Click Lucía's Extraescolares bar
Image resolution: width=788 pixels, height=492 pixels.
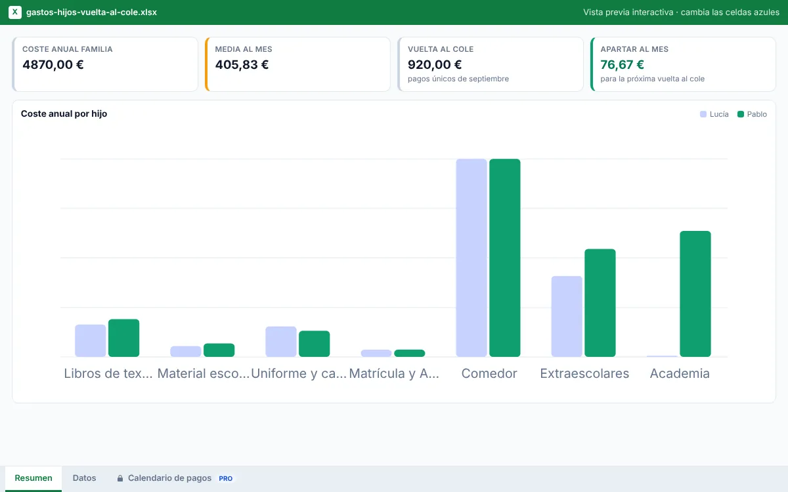click(567, 316)
